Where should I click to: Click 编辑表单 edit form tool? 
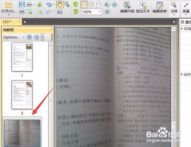click(x=160, y=8)
